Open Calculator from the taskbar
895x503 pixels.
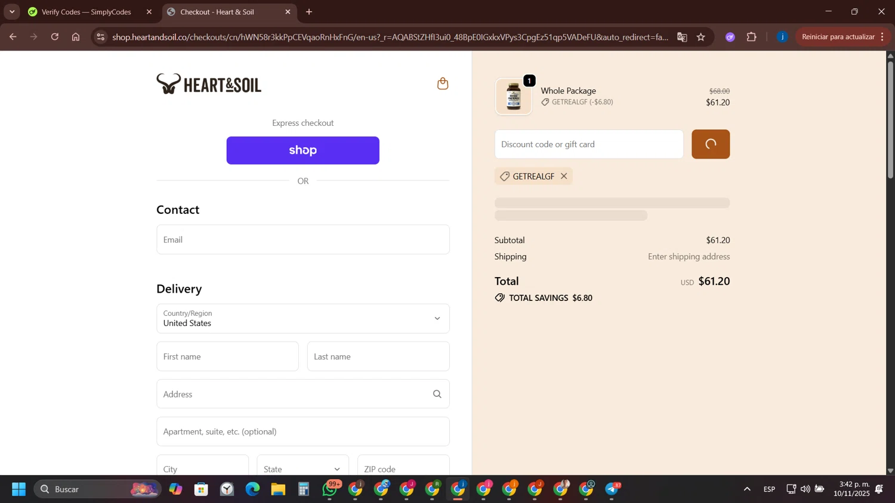[x=304, y=489]
